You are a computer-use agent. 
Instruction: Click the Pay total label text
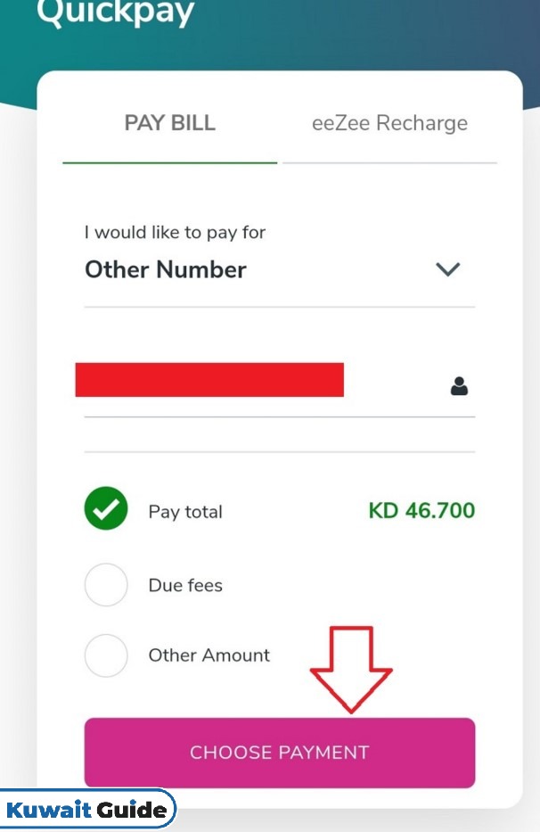pos(185,512)
